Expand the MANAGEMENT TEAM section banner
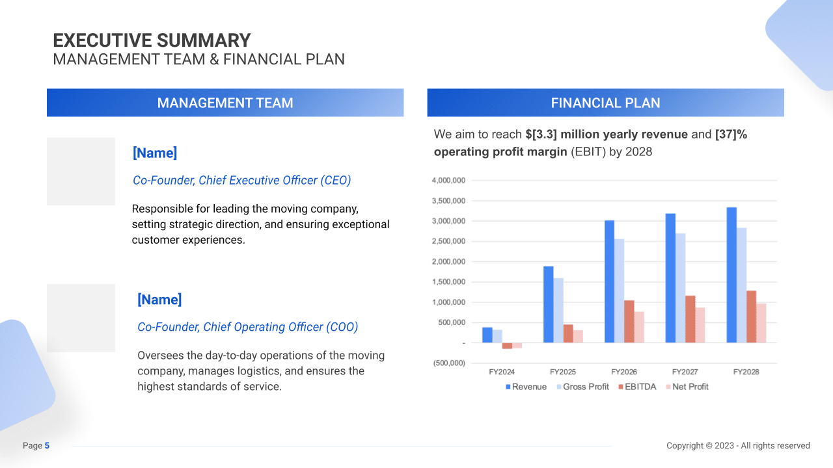Image resolution: width=833 pixels, height=468 pixels. click(225, 103)
